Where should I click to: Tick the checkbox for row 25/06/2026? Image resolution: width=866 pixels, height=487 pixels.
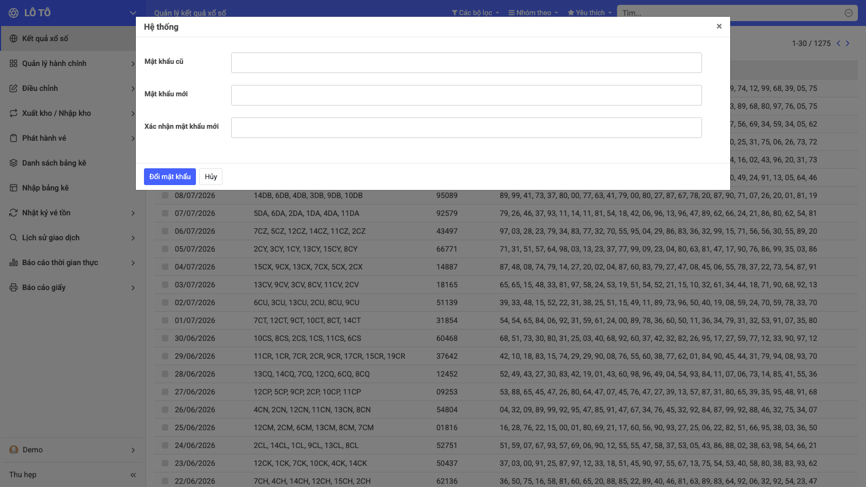(x=165, y=427)
